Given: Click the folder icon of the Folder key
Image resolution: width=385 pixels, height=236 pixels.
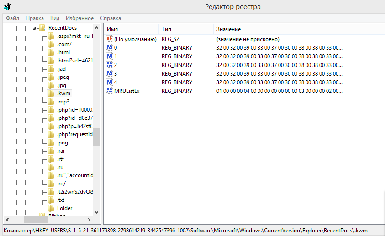Looking at the screenshot, I should coord(51,208).
